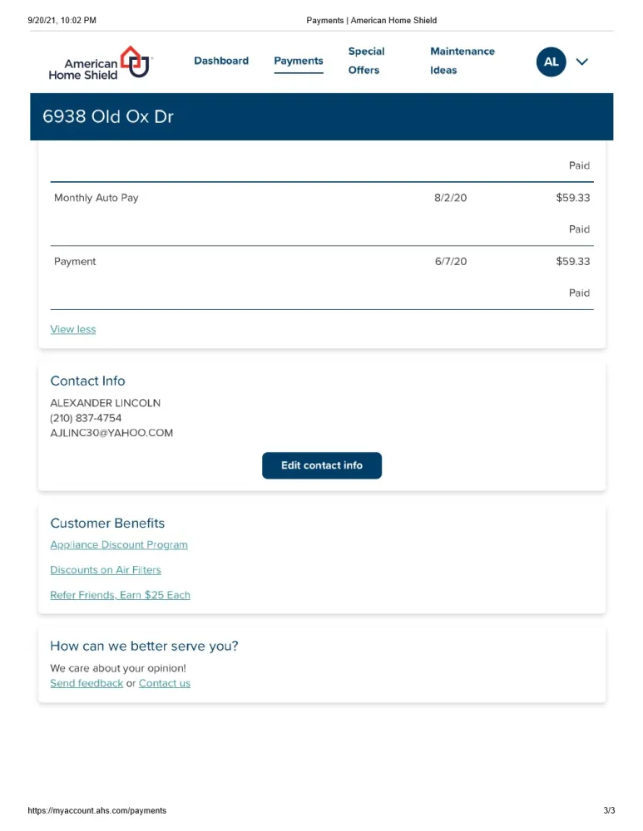Image resolution: width=643 pixels, height=831 pixels.
Task: Open Maintenance Ideas menu item
Action: [462, 61]
